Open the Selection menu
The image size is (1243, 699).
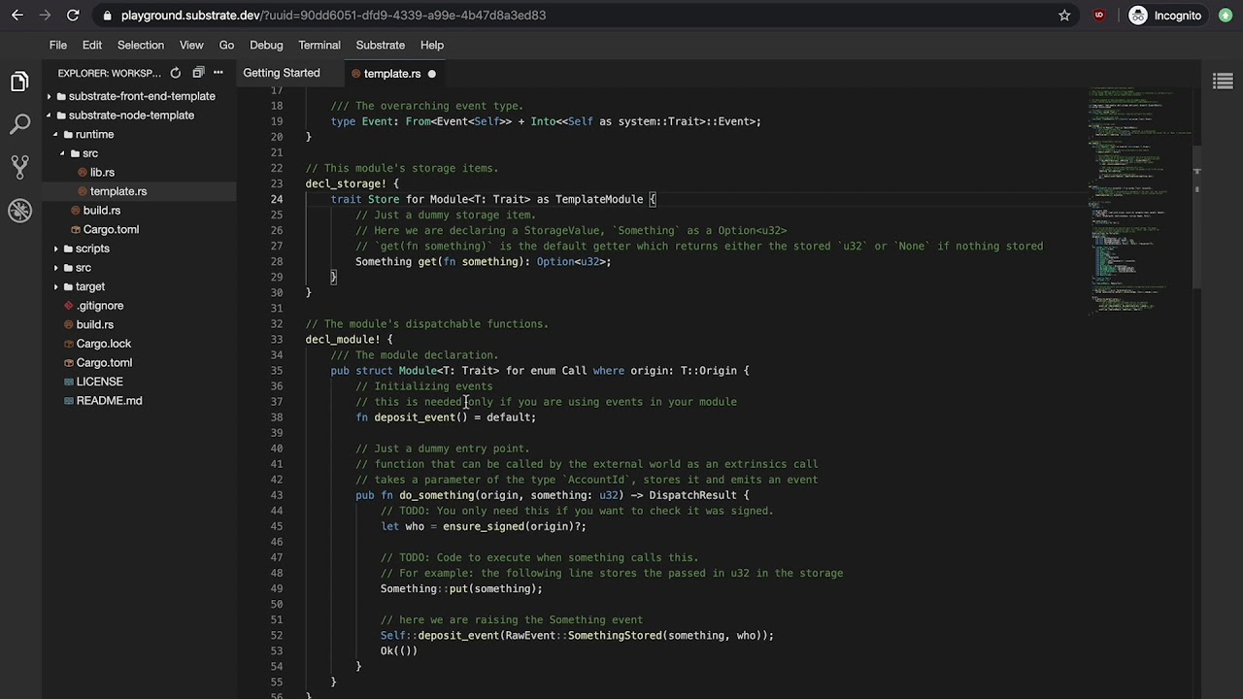click(141, 45)
